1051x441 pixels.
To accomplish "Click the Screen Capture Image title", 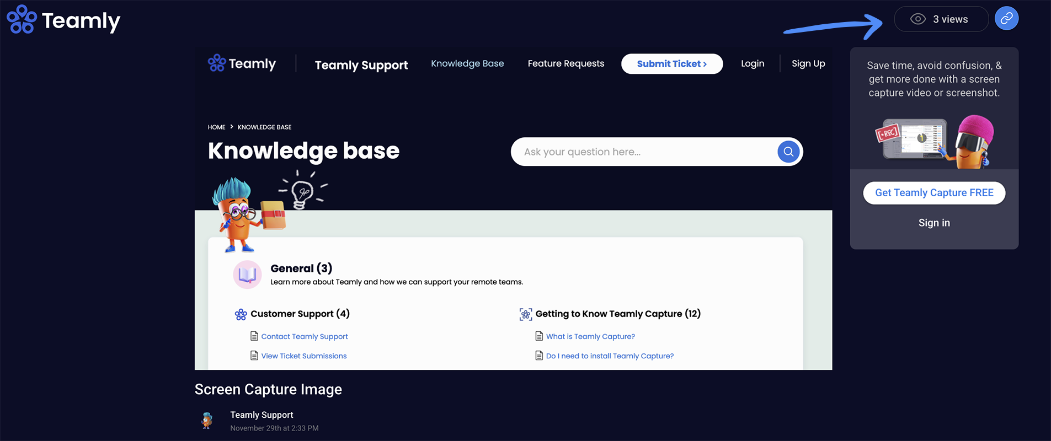I will 268,389.
